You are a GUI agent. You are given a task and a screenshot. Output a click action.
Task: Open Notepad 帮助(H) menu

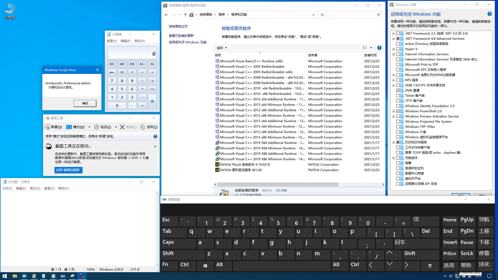coord(63,188)
